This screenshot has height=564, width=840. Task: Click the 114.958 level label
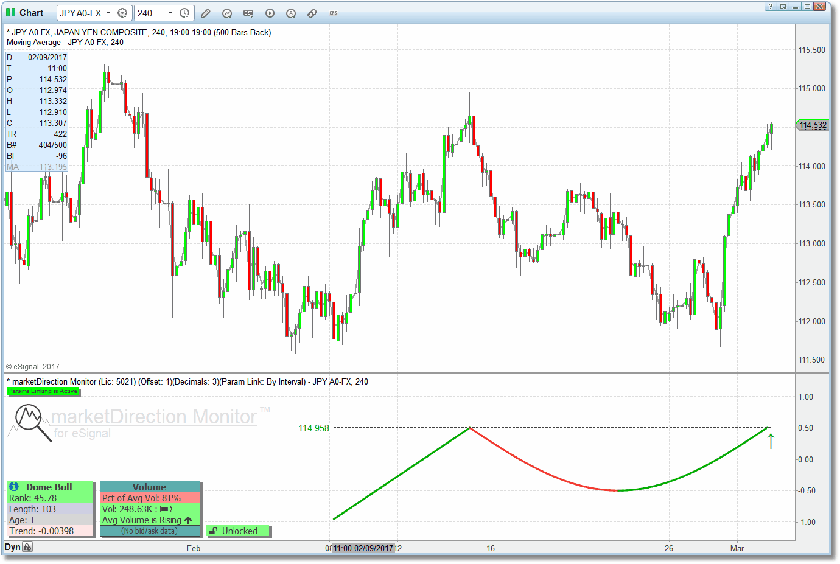coord(313,428)
